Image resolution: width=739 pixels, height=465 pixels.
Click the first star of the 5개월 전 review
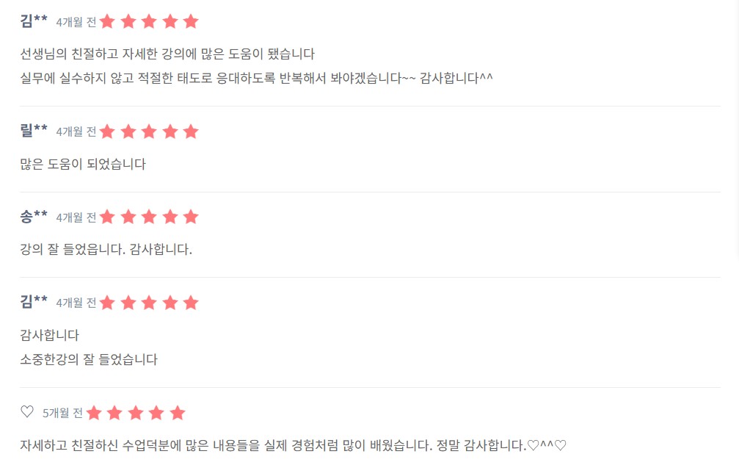coord(94,413)
